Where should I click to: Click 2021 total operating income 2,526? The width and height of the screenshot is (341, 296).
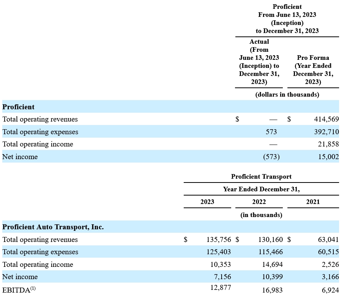pos(330,265)
